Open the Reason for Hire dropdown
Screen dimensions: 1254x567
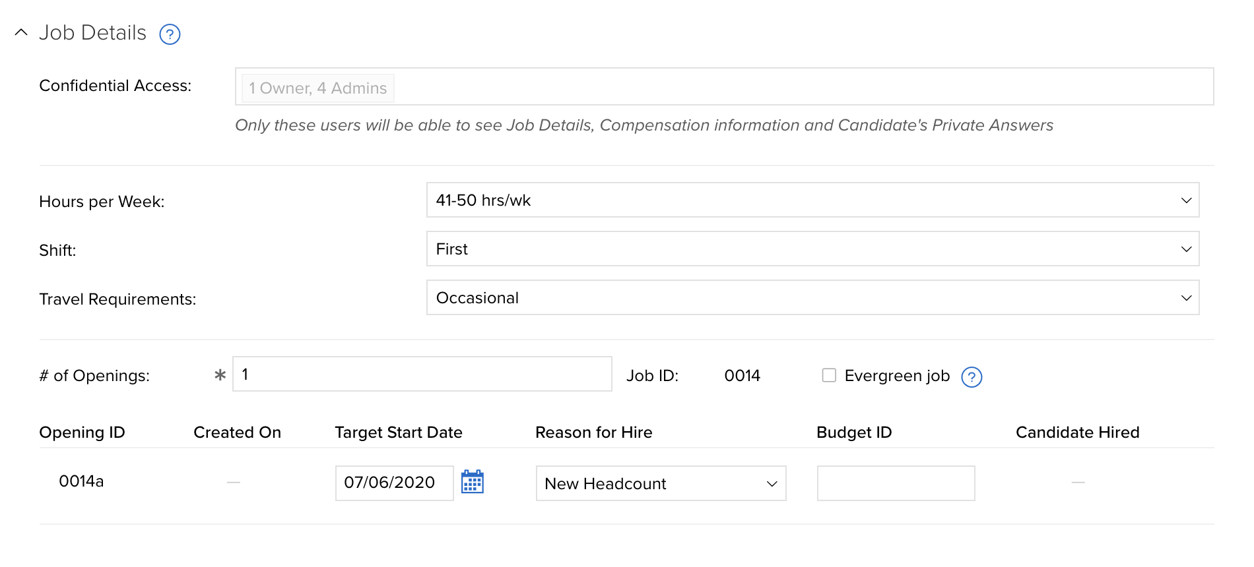pos(661,483)
